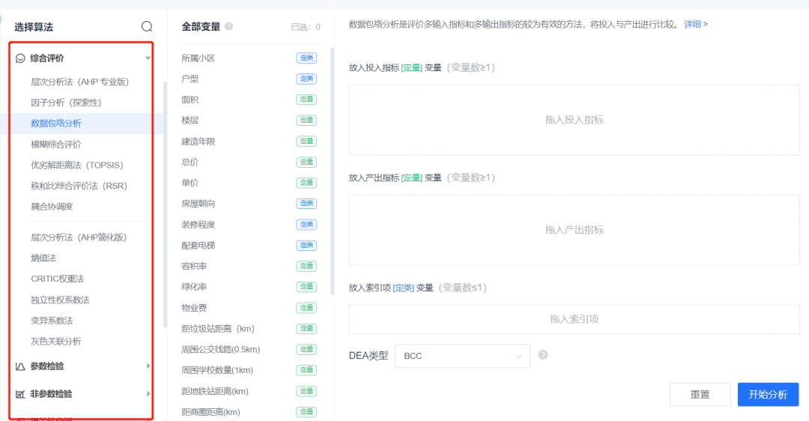Select the 建造年限 variable

click(198, 142)
